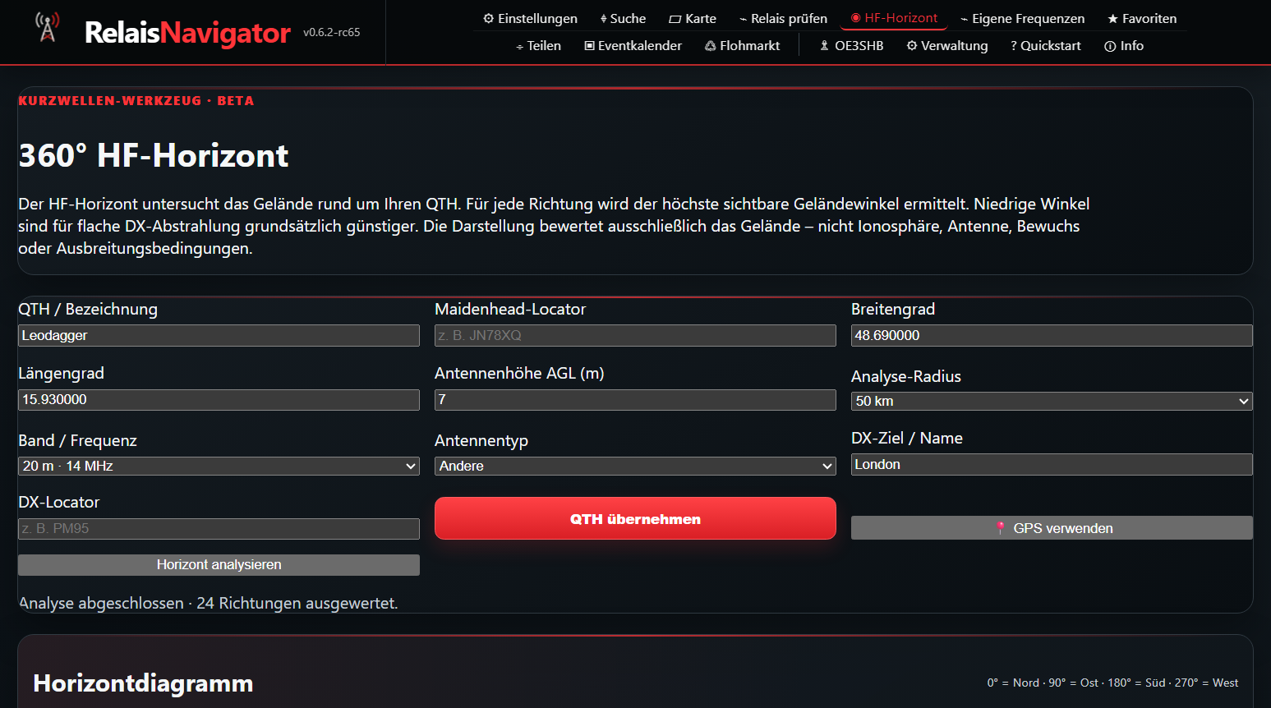Open the Band / Frequenz dropdown
Screen dimensions: 1271x708
click(219, 466)
